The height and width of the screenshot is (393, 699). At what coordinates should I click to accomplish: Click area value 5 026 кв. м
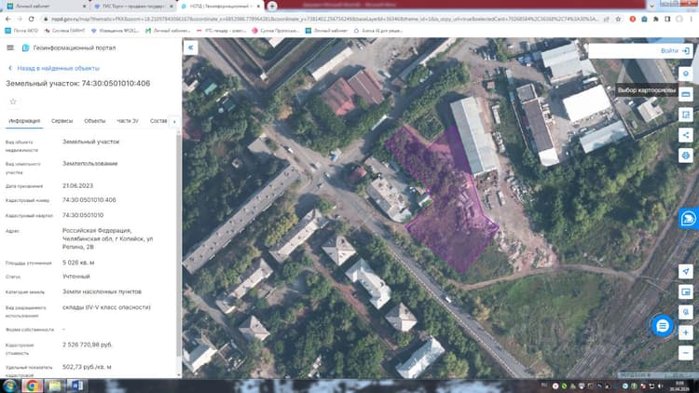(78, 263)
